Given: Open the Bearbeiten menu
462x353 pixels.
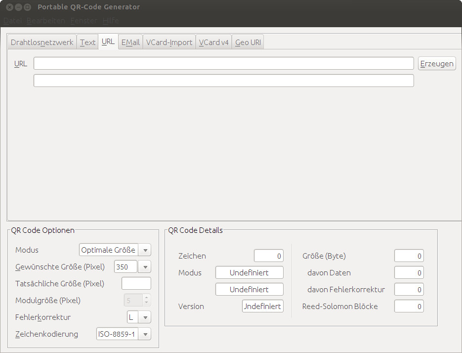Looking at the screenshot, I should [45, 21].
